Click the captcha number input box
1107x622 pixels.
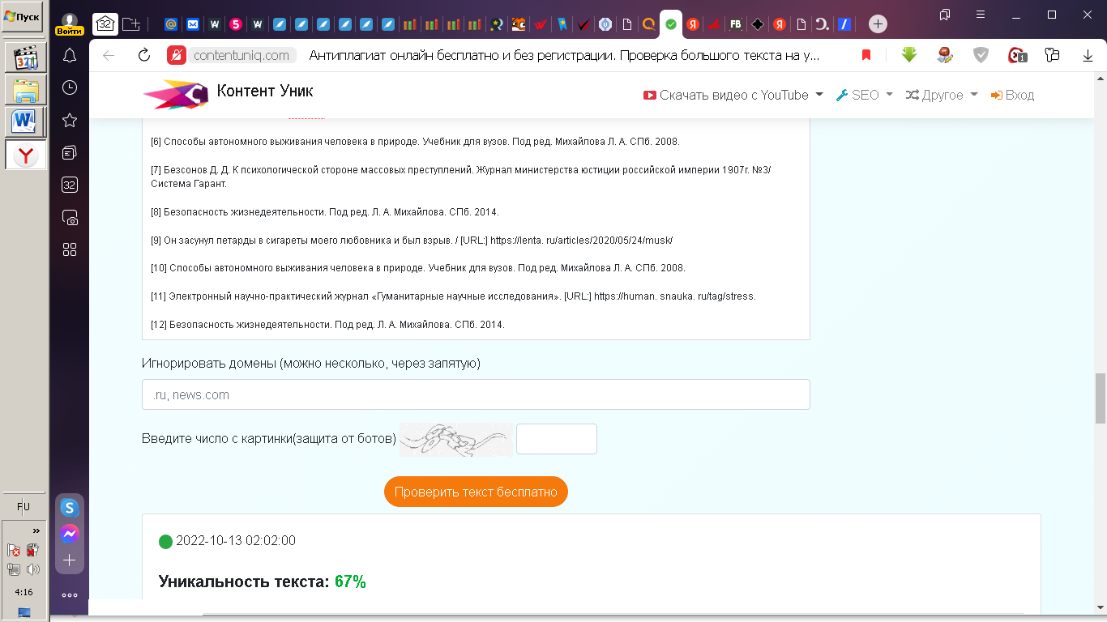coord(557,439)
